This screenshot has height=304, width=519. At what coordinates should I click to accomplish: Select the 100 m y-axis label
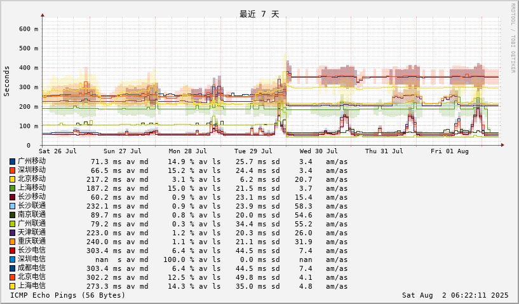tap(29, 127)
